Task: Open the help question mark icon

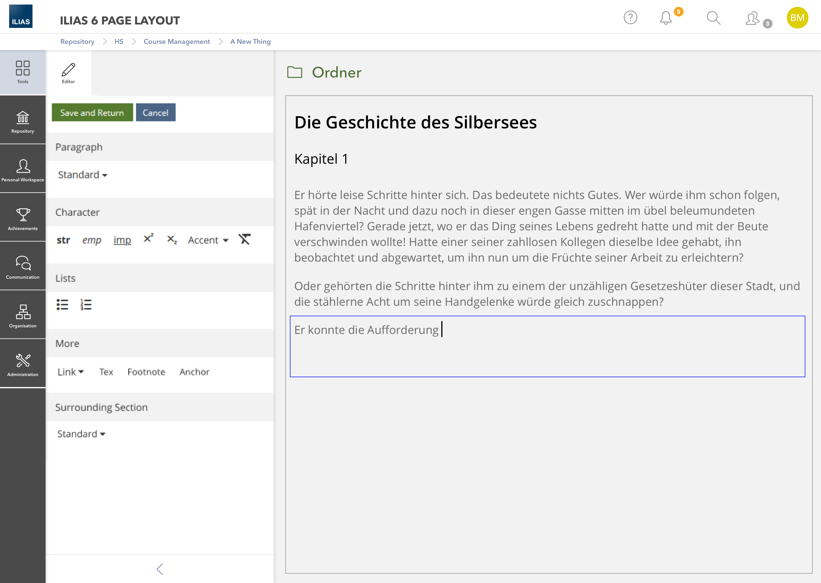Action: coord(630,18)
